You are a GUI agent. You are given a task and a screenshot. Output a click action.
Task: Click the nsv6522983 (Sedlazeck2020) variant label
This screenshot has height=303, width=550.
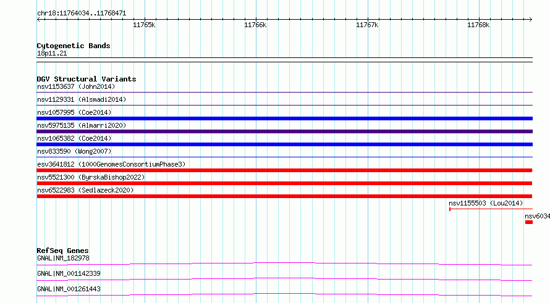click(x=85, y=190)
